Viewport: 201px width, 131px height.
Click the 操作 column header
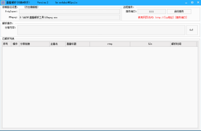coord(15,44)
